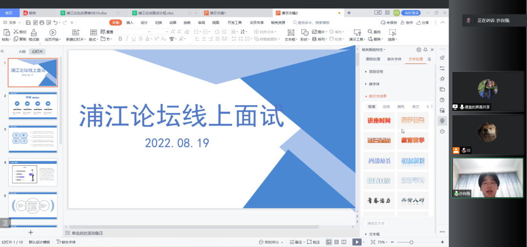This screenshot has height=247, width=527.
Task: Click the 清除艺术字 button
Action: coord(376,223)
